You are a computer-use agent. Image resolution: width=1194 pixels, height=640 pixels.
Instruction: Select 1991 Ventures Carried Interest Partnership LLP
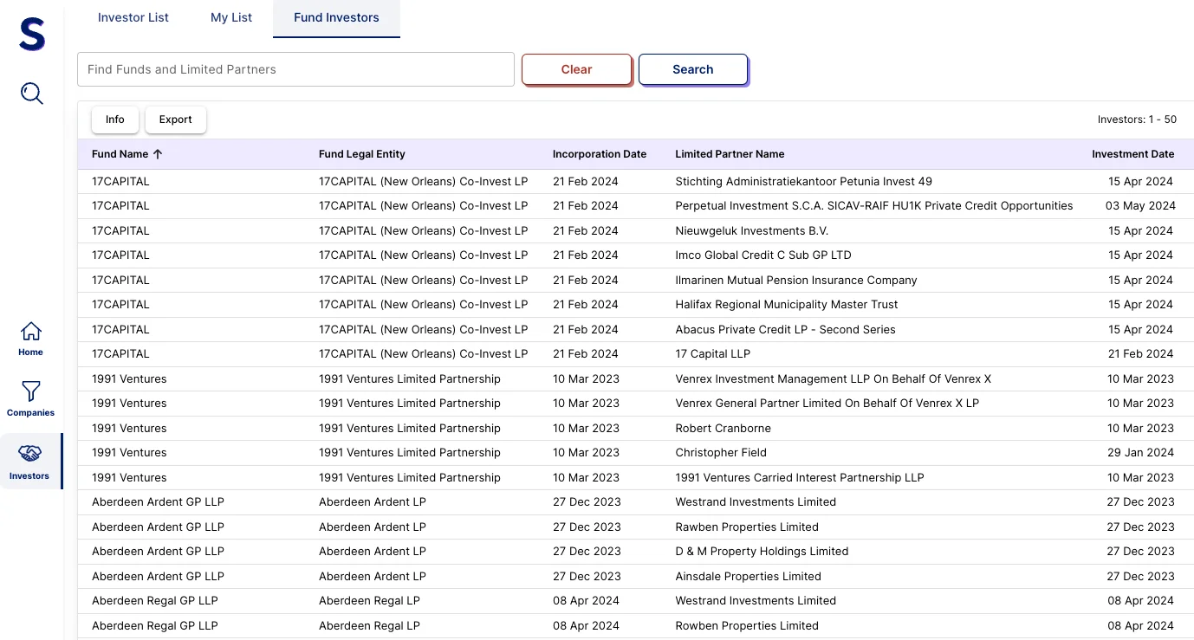pyautogui.click(x=800, y=478)
